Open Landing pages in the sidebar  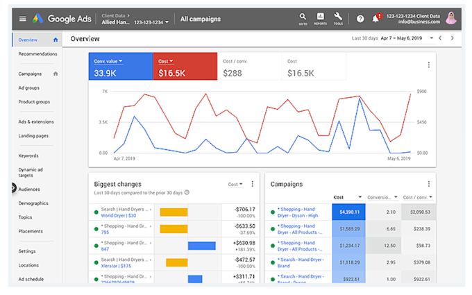click(x=33, y=136)
